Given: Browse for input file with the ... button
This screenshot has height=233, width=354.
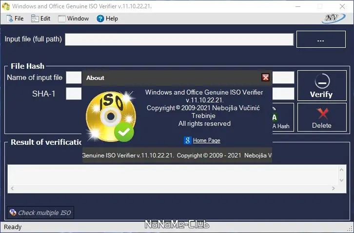Looking at the screenshot, I should tap(321, 39).
